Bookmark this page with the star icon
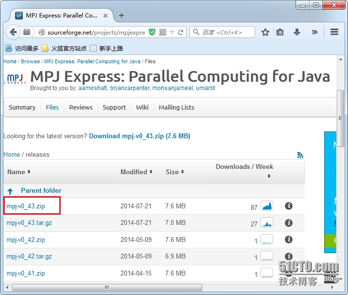Screen dimensions: 348x295 [x=265, y=33]
